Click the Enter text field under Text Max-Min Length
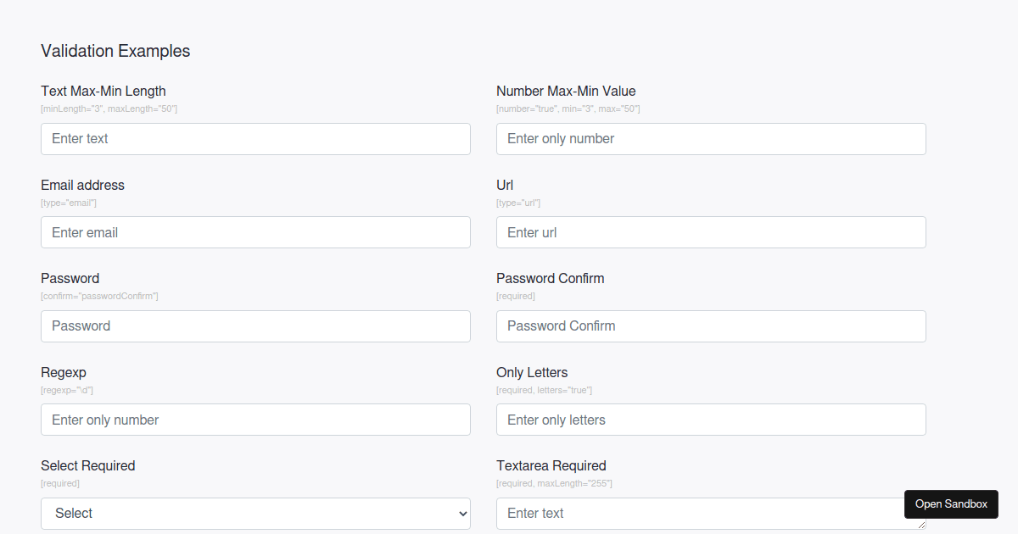 tap(255, 138)
